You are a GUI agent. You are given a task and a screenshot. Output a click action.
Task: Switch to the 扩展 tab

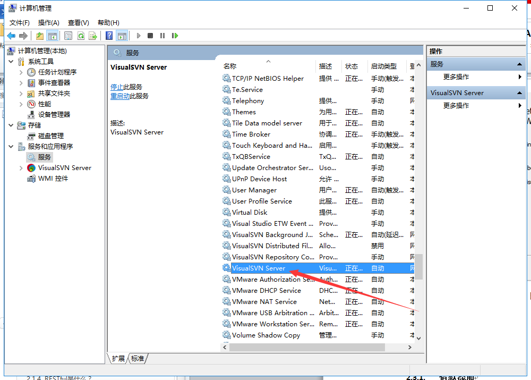pyautogui.click(x=118, y=359)
